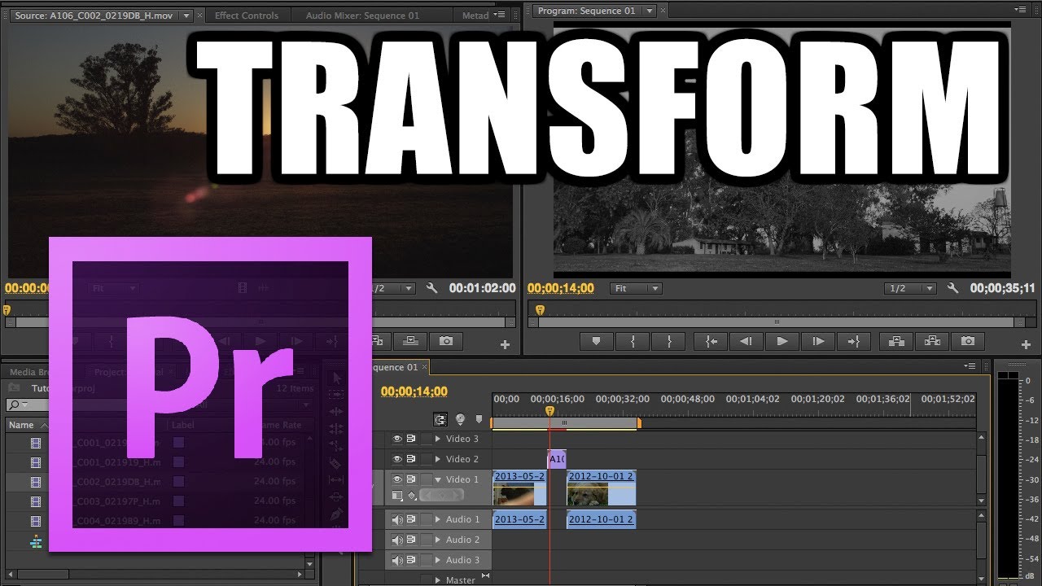1042x586 pixels.
Task: Switch to the Metadata tab
Action: (x=475, y=15)
